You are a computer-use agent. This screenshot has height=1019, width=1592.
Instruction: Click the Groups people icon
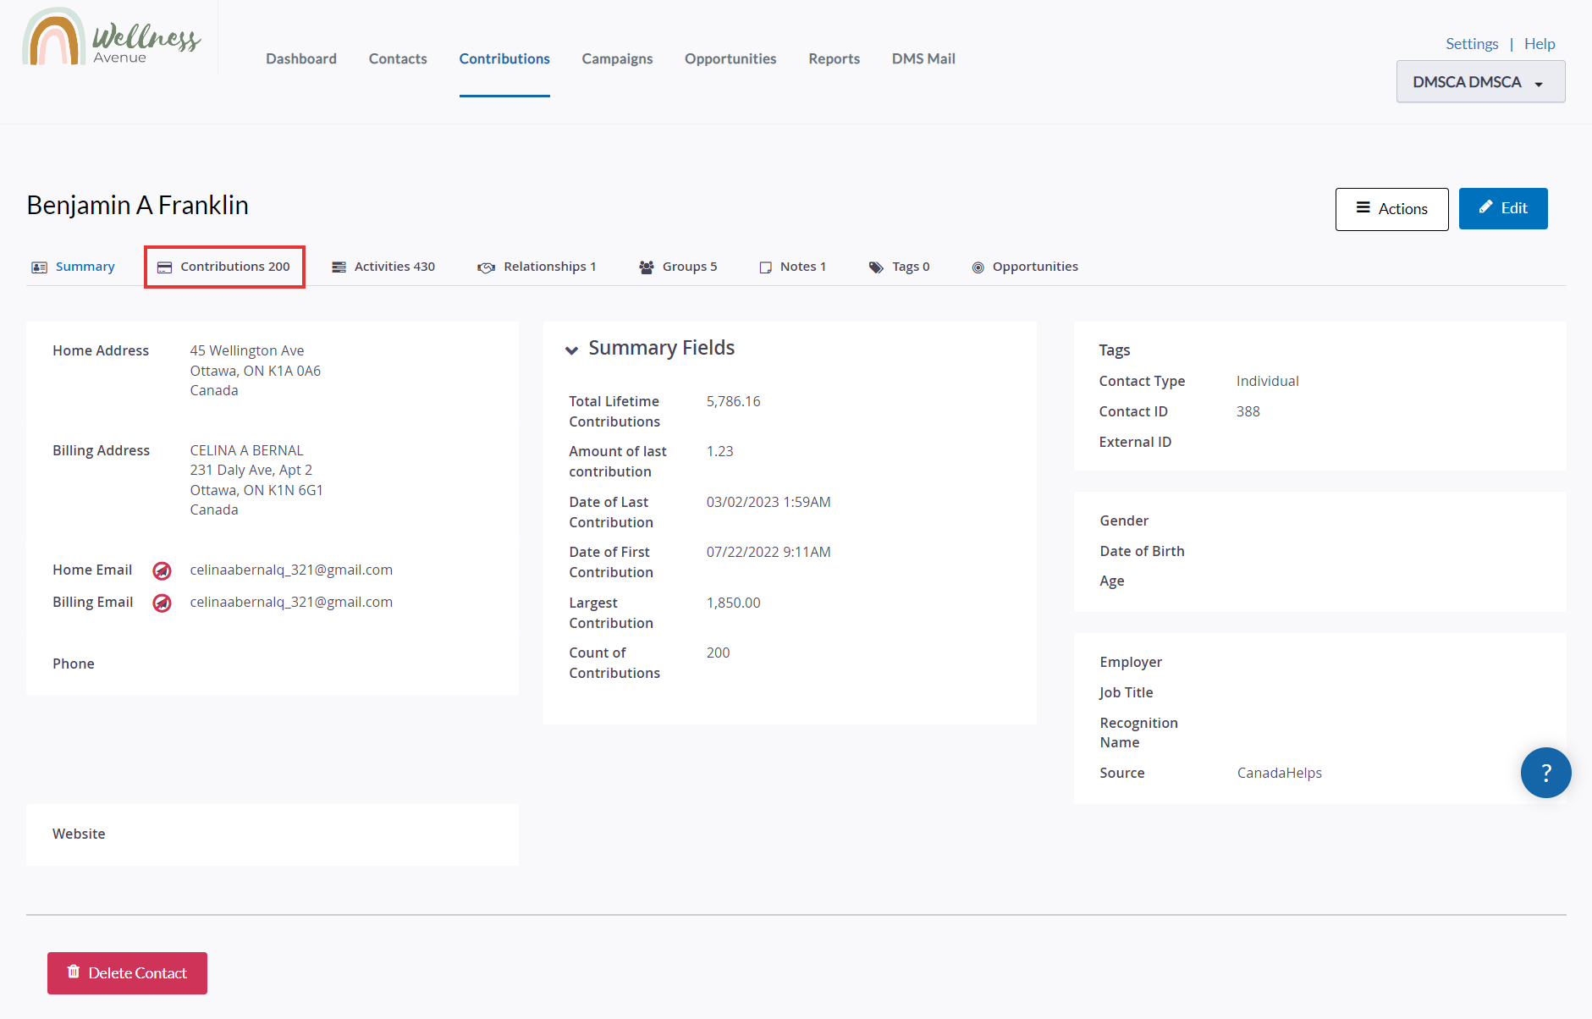coord(647,267)
